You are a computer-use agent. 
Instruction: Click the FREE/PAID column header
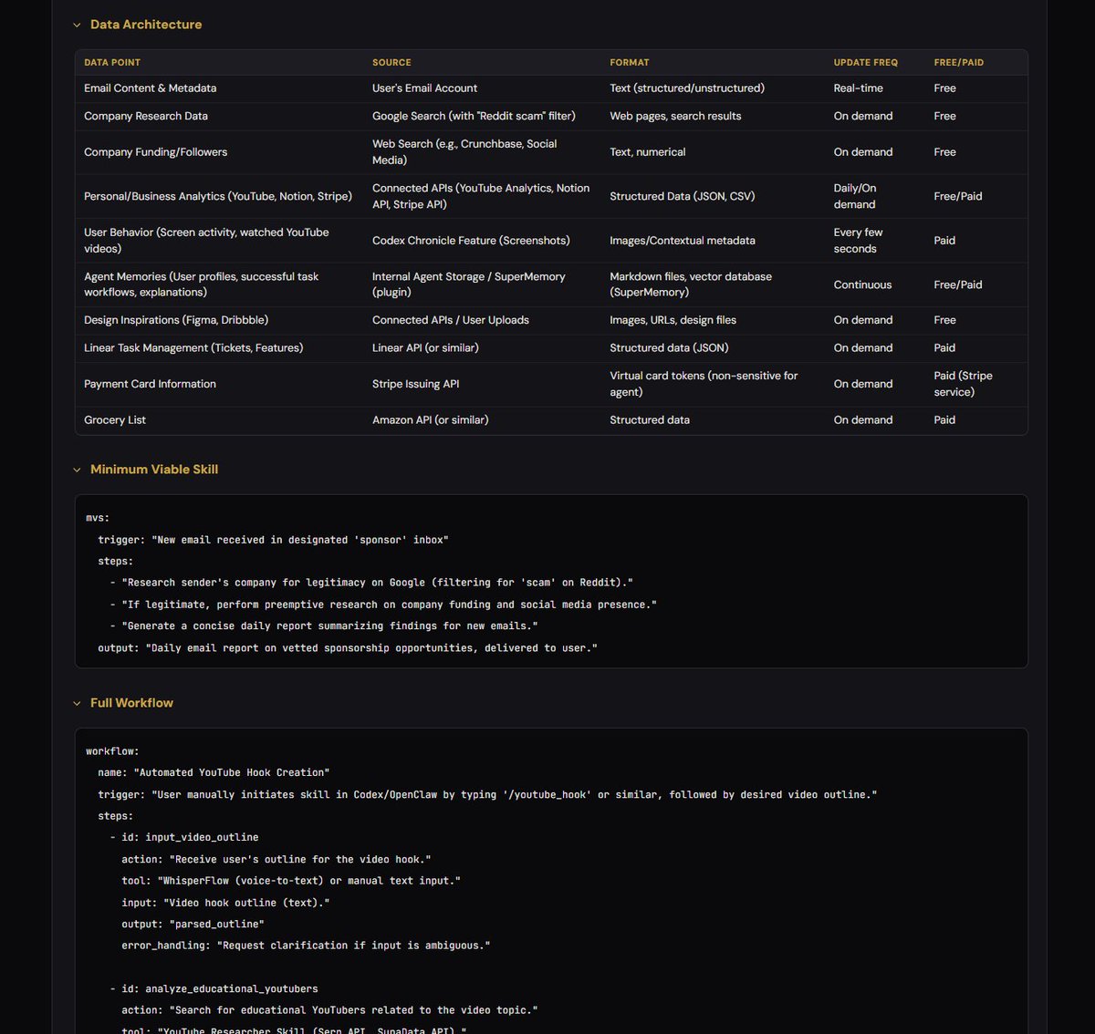click(x=959, y=63)
